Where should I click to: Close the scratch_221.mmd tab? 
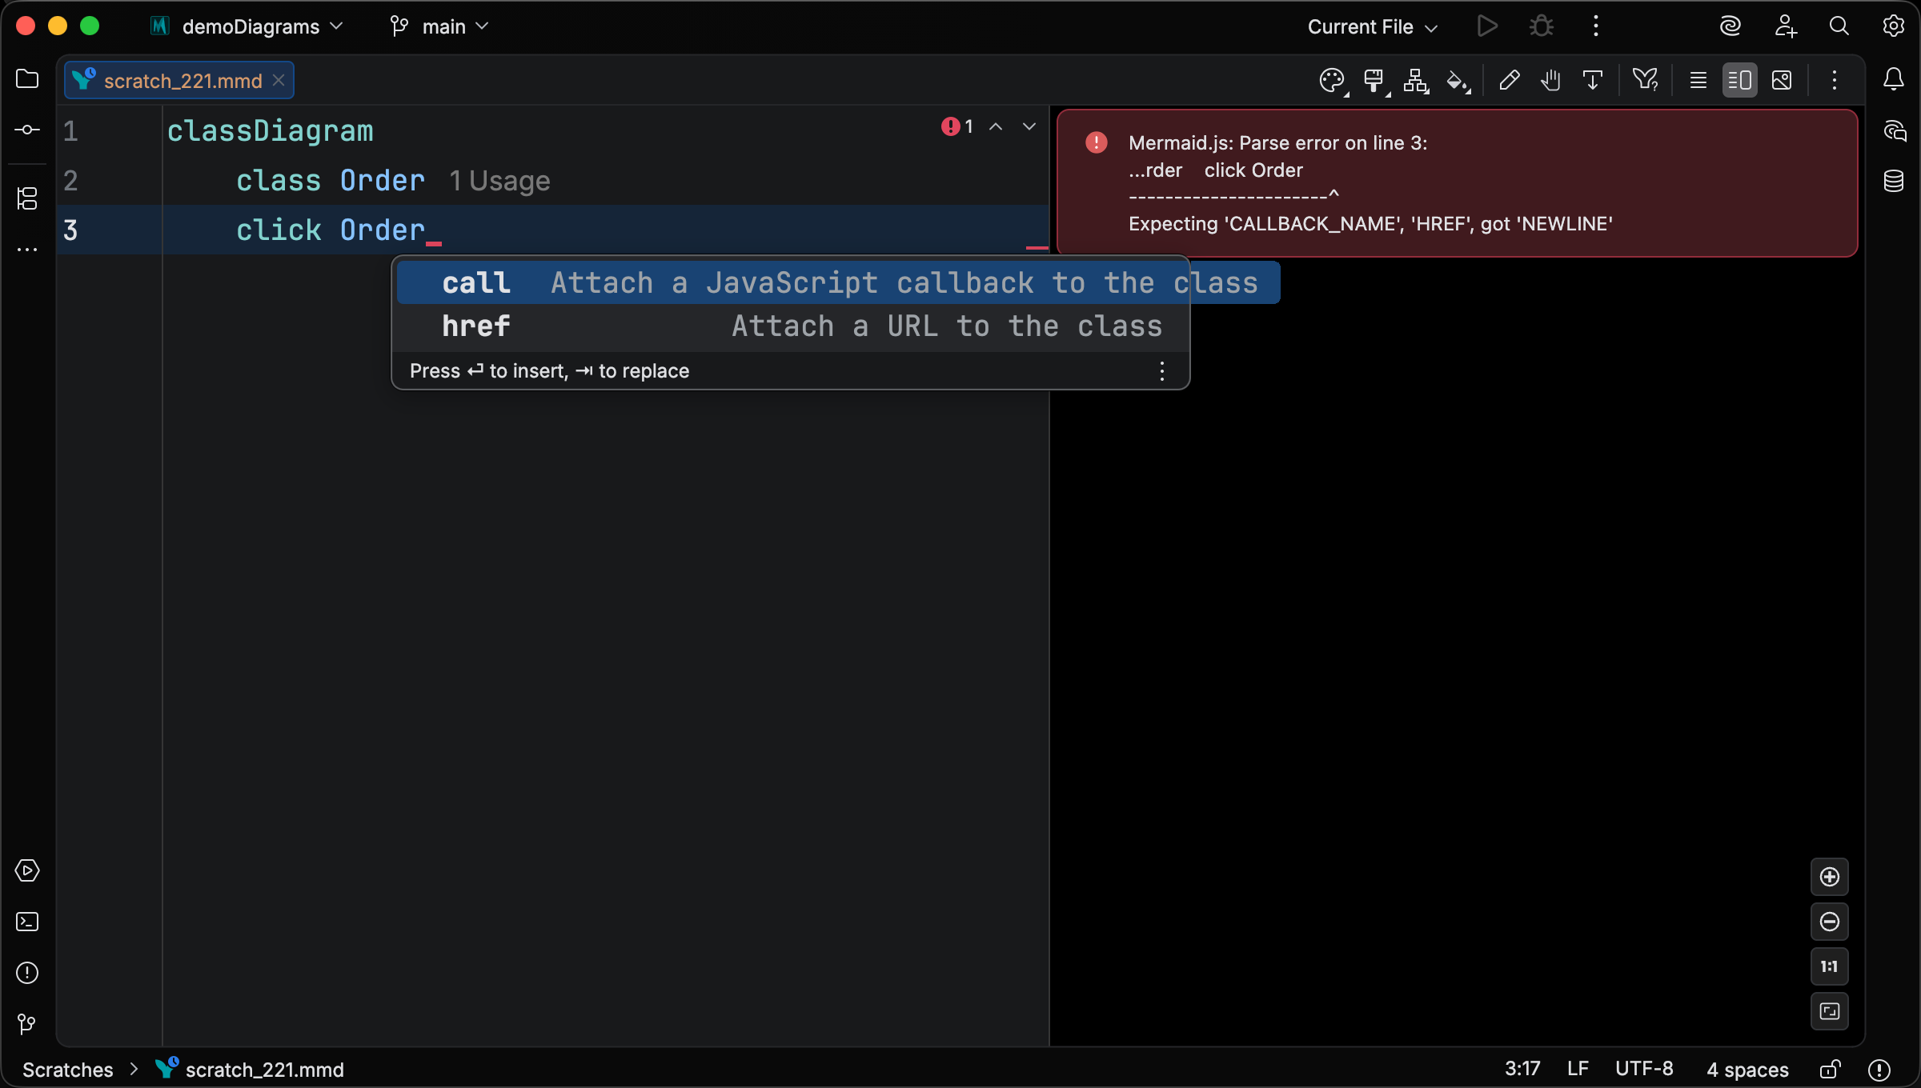279,80
